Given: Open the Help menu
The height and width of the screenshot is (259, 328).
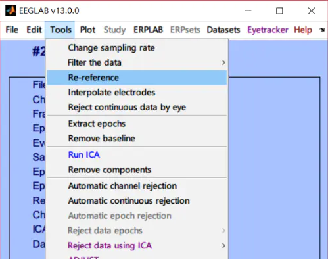Looking at the screenshot, I should point(303,30).
